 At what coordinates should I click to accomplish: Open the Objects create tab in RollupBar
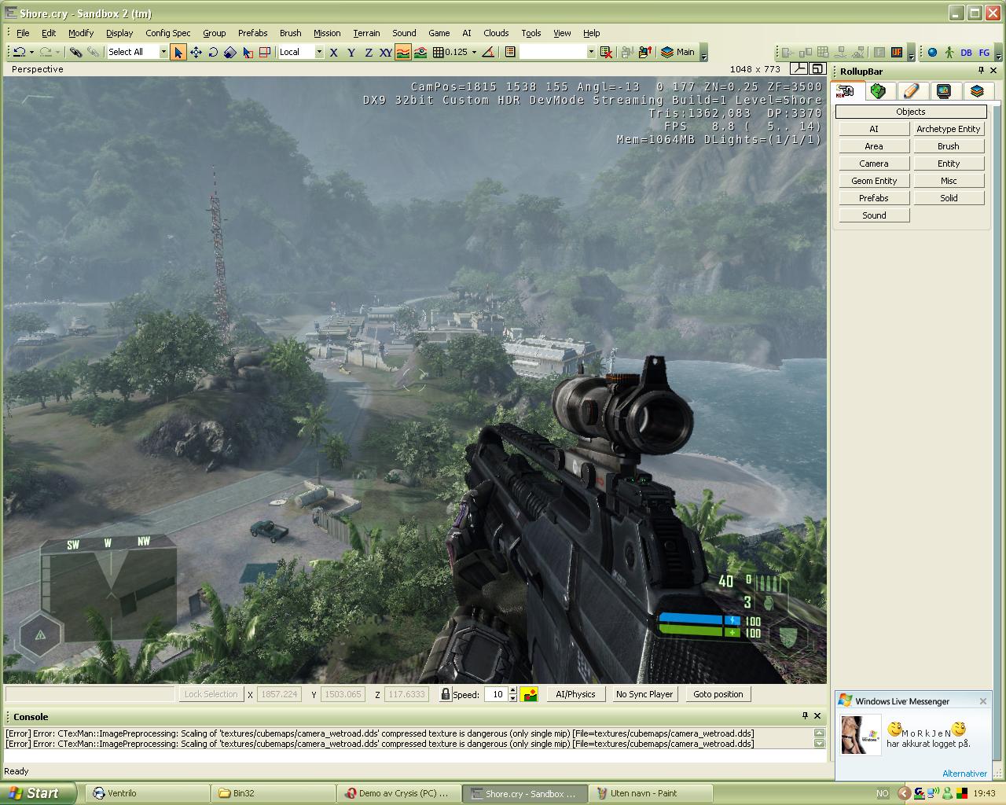(846, 91)
